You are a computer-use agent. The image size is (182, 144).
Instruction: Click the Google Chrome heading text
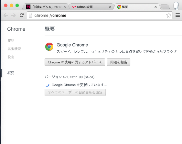(72, 45)
